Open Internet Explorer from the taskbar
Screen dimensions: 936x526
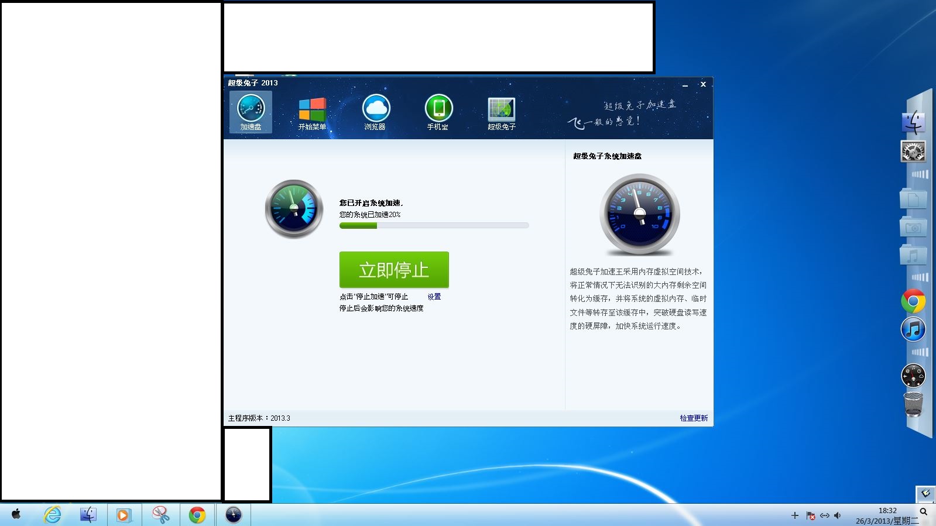click(x=53, y=514)
